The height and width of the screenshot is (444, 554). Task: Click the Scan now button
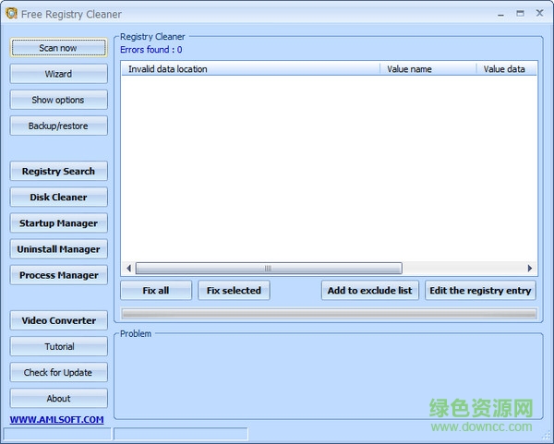58,48
